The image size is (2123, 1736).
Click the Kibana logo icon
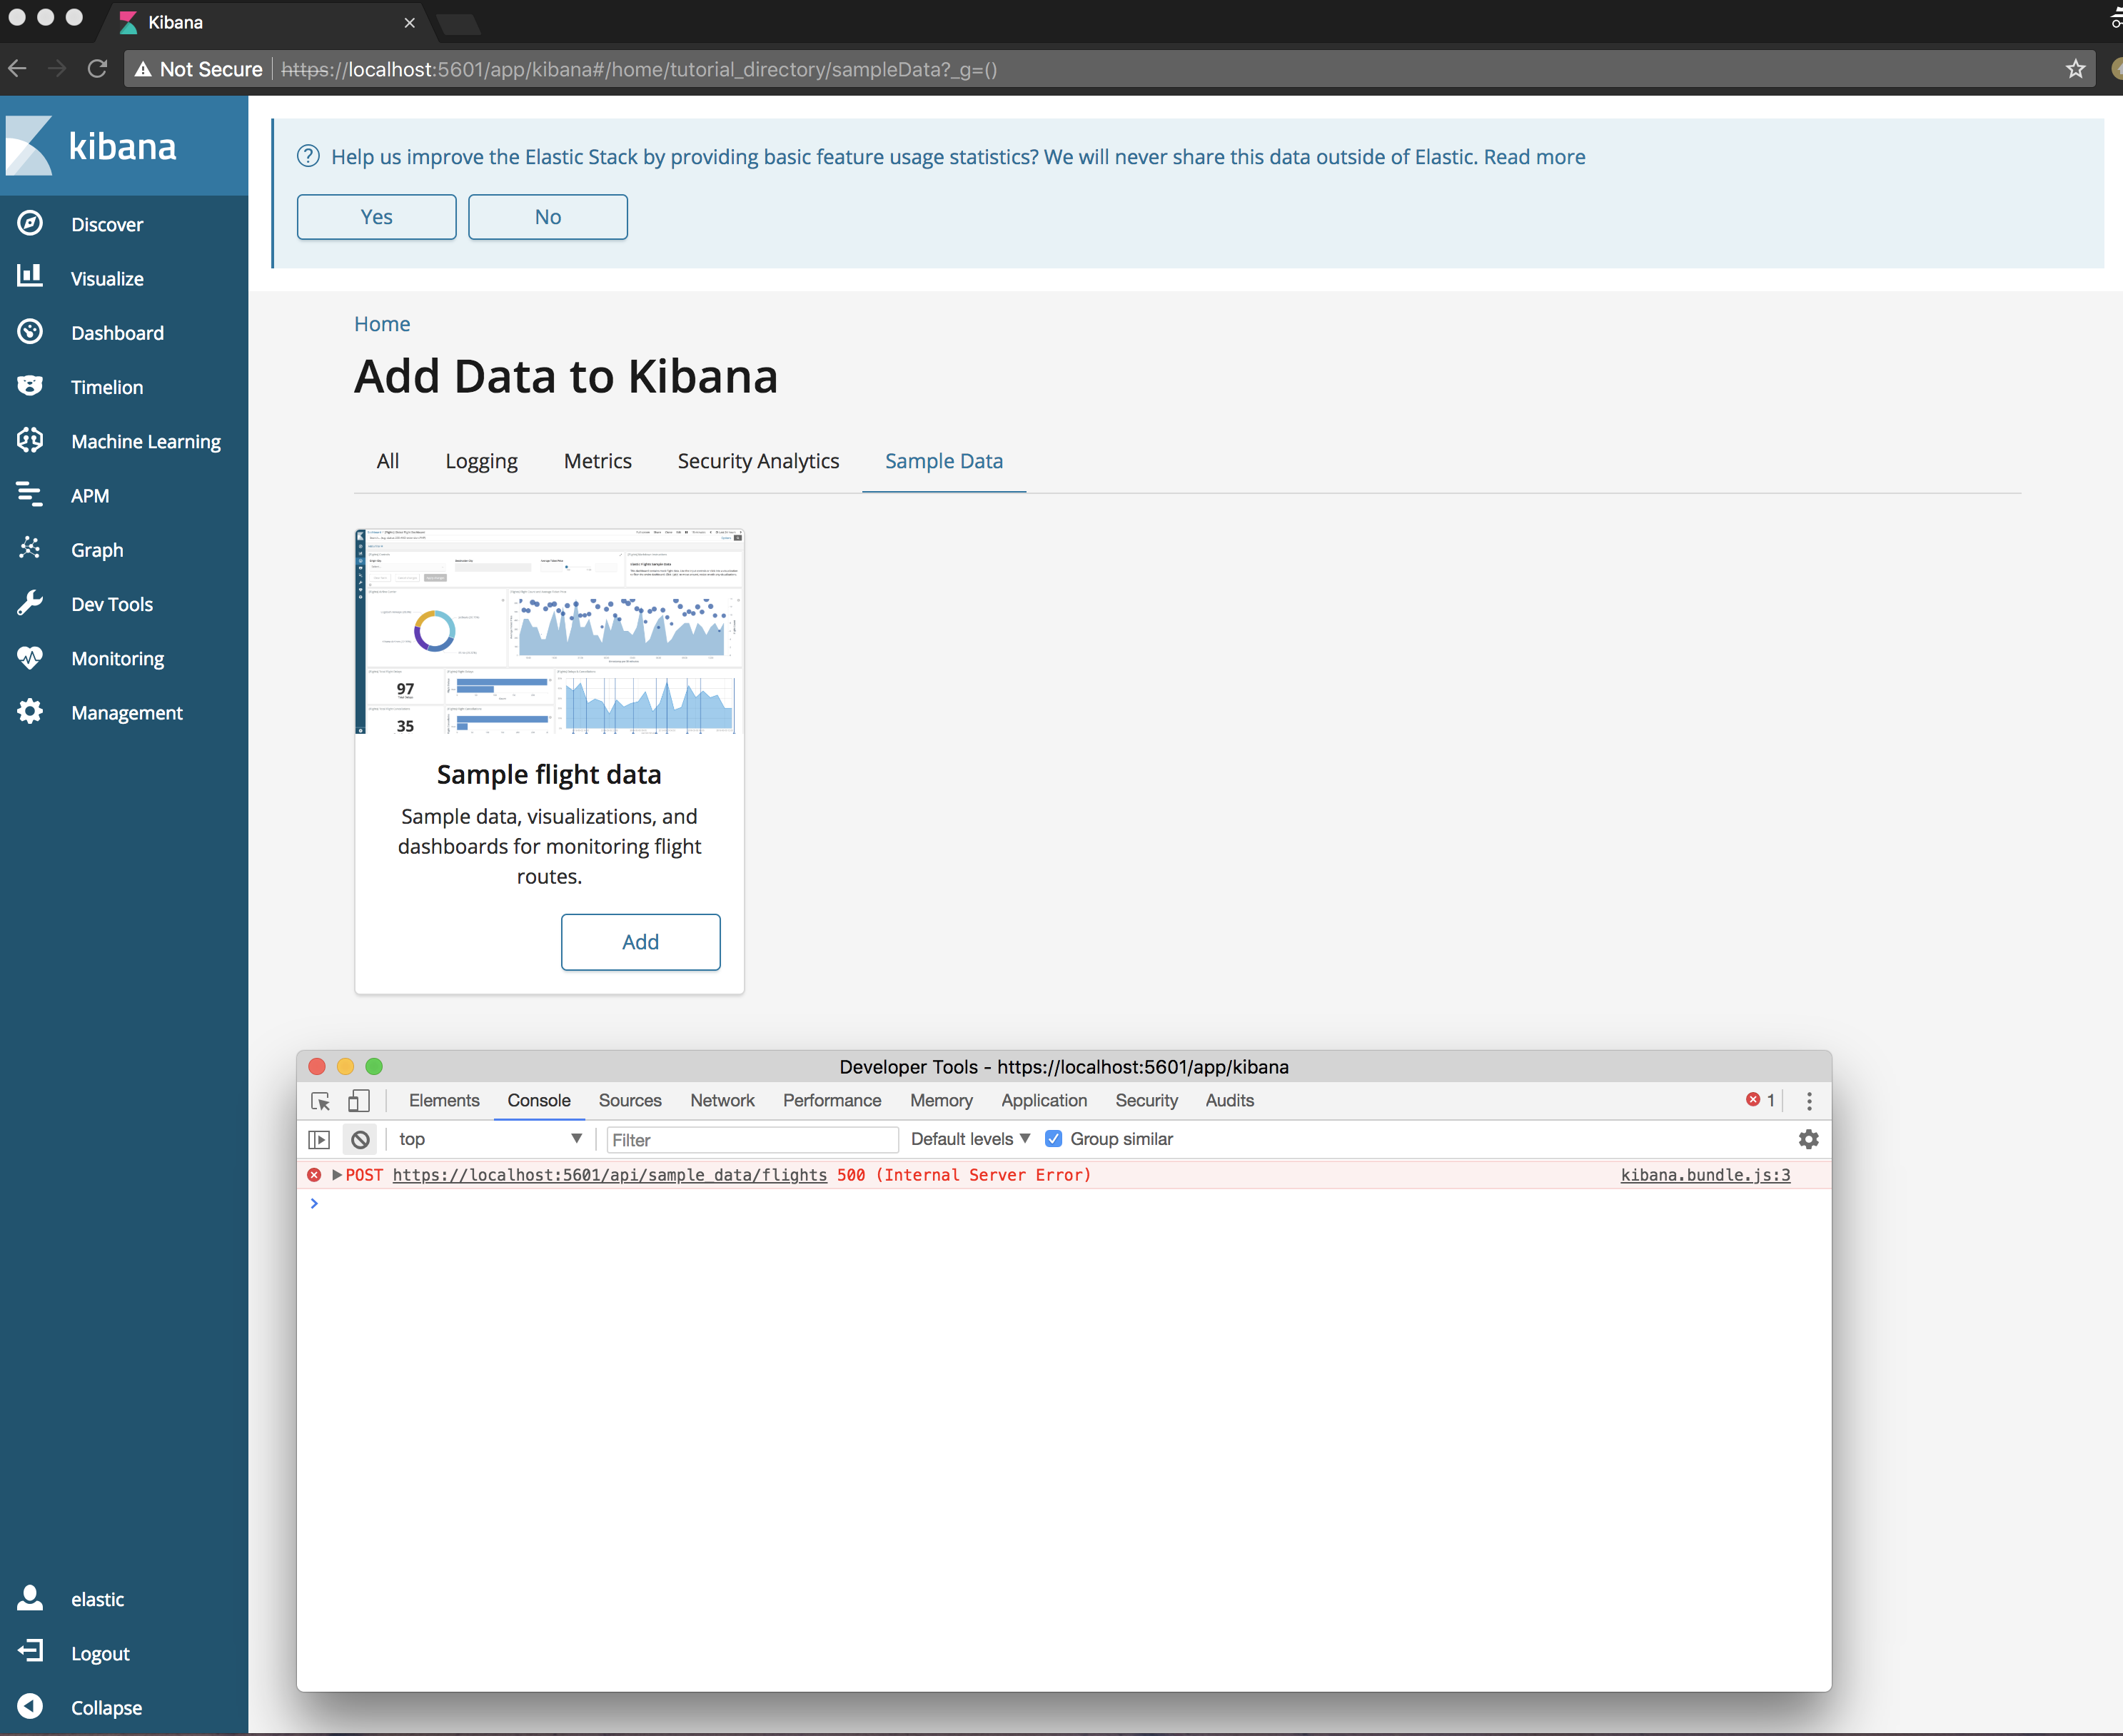[x=29, y=146]
